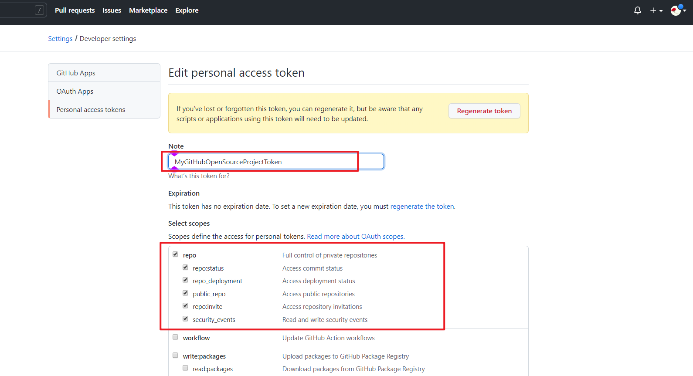Enable the write:packages scope checkbox
Viewport: 693px width, 376px height.
(x=175, y=356)
